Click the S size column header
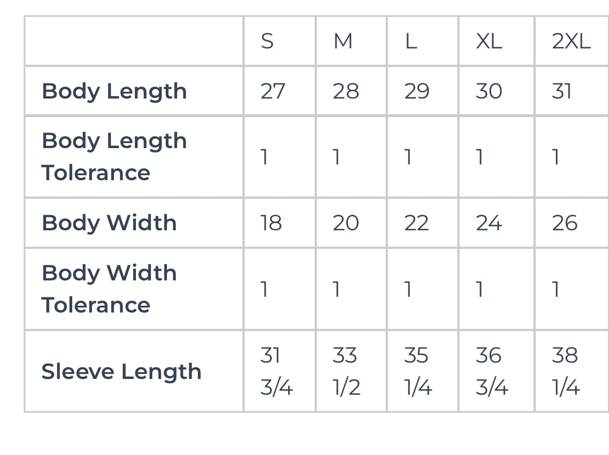The width and height of the screenshot is (609, 455). (267, 41)
